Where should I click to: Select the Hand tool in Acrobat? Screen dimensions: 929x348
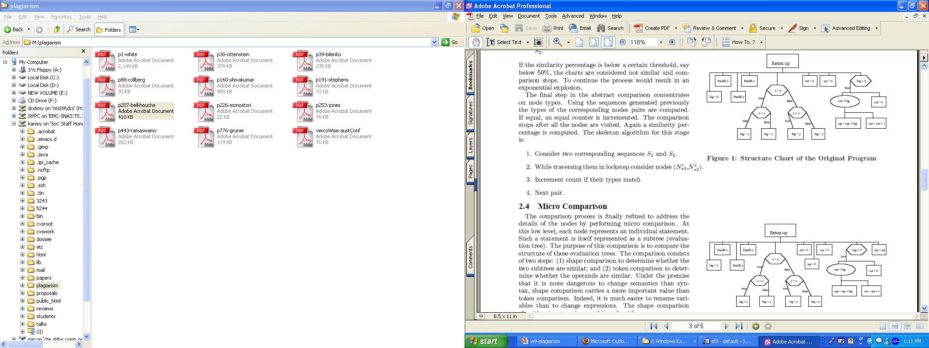pyautogui.click(x=475, y=42)
